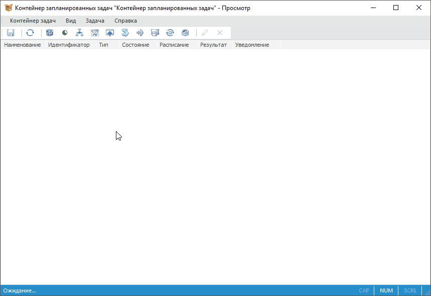
Task: Click the blue gears arrow icon
Action: (x=125, y=33)
